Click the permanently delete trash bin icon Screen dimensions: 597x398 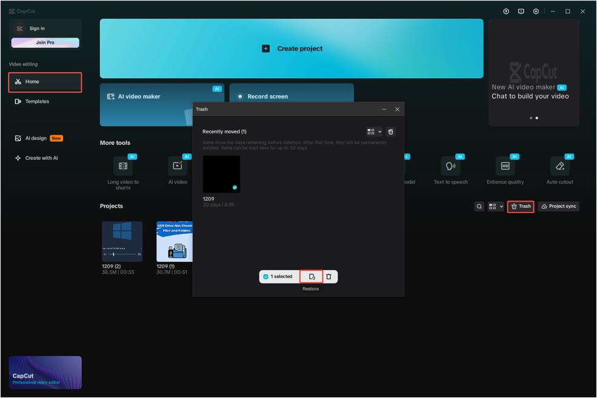tap(329, 277)
